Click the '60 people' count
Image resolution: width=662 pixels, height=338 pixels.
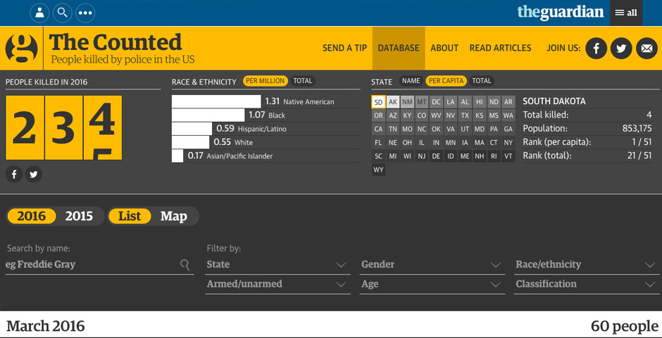[x=625, y=326]
